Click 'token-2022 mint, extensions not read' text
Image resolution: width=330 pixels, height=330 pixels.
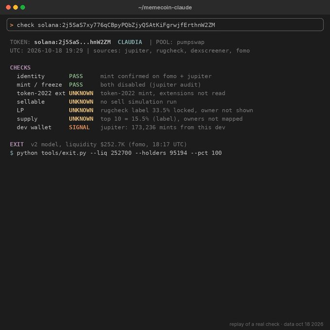[163, 93]
